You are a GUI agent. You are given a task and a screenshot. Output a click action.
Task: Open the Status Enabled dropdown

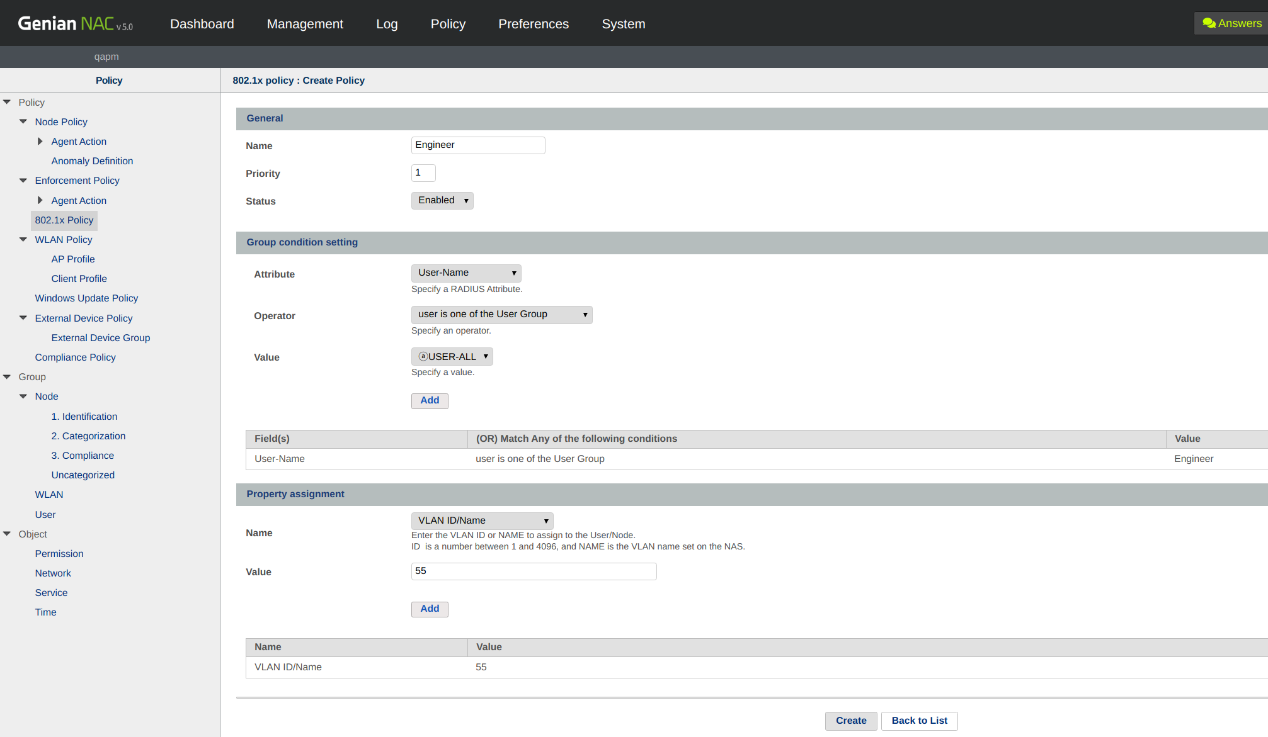pyautogui.click(x=442, y=200)
